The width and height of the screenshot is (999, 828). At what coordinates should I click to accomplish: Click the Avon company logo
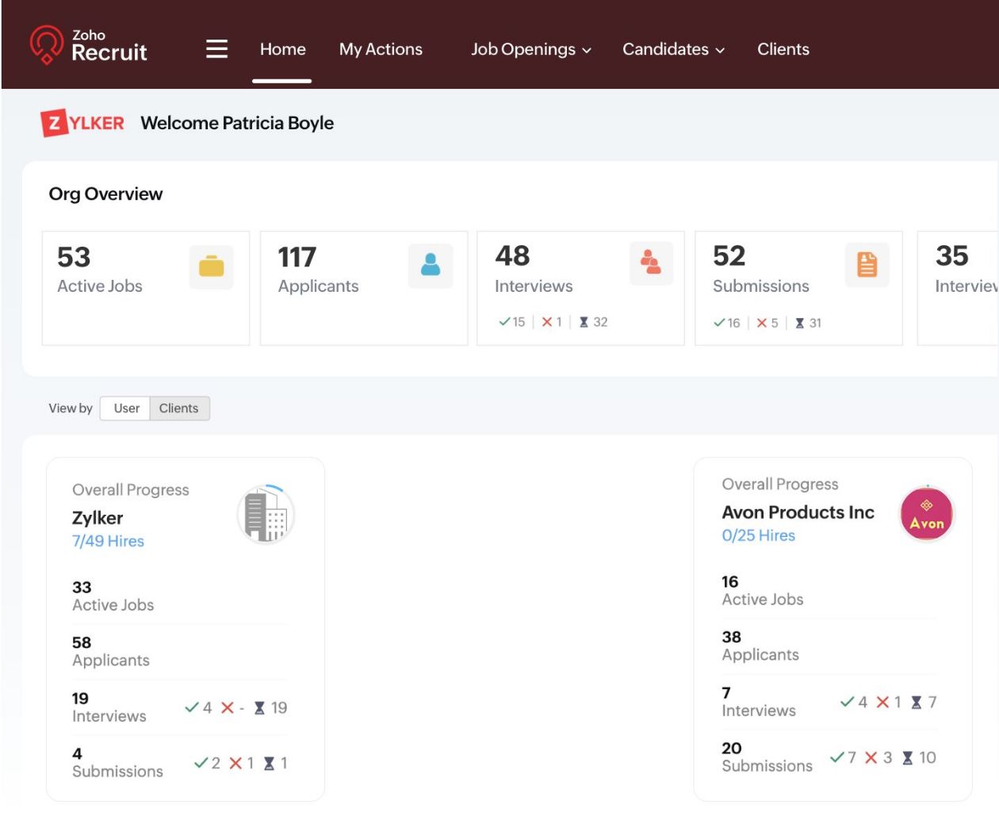coord(926,514)
